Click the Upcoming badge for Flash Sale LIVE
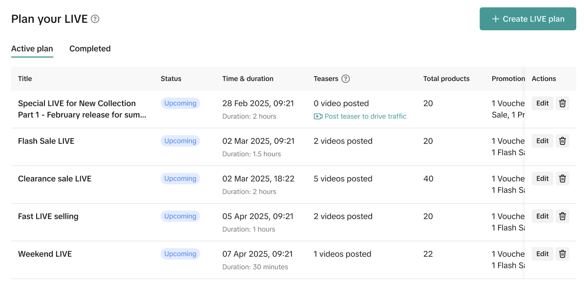584x284 pixels. [180, 141]
